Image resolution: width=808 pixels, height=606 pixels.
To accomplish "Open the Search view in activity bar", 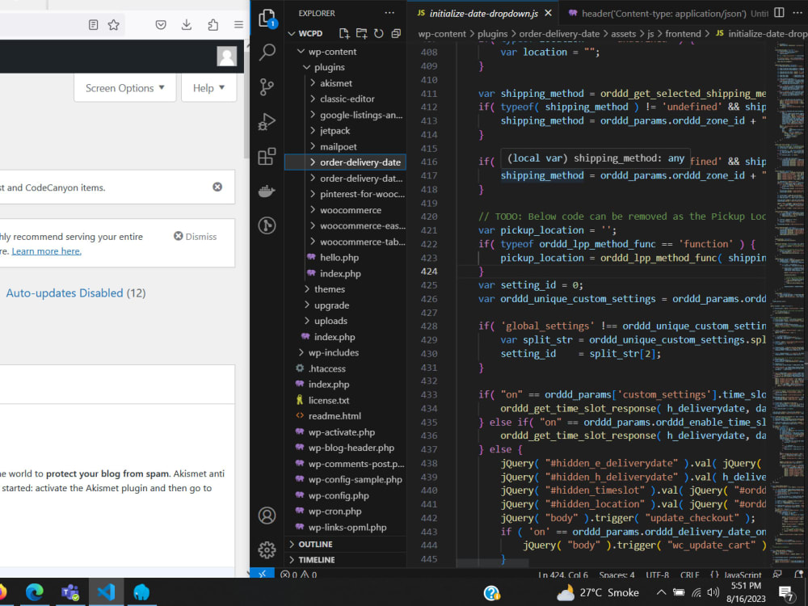I will coord(267,53).
